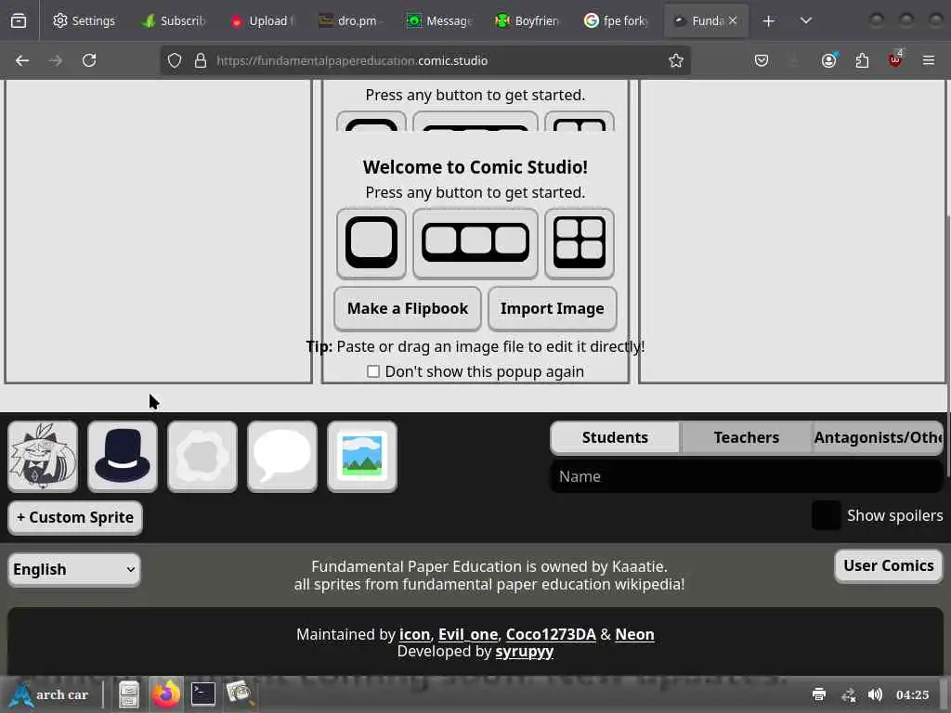Open the speech bubble category
This screenshot has height=713, width=951.
[x=282, y=456]
